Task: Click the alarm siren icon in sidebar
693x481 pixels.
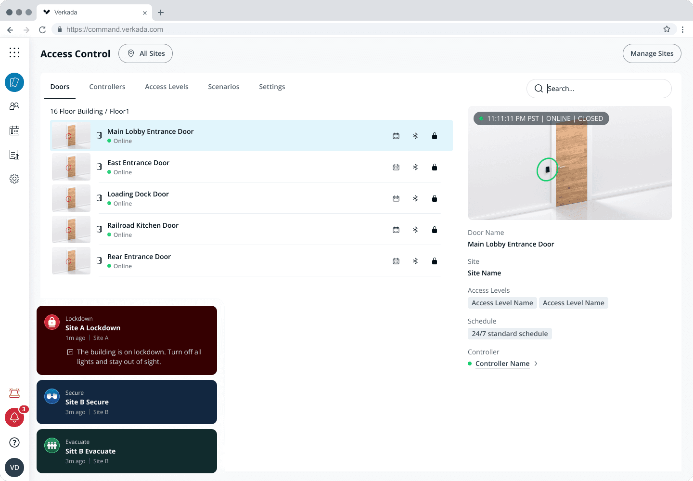Action: (x=14, y=393)
